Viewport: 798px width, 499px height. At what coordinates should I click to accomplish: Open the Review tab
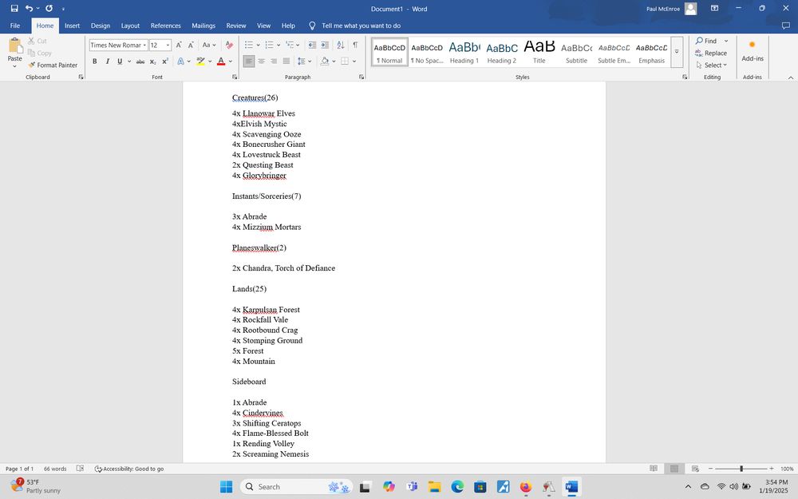pyautogui.click(x=236, y=26)
